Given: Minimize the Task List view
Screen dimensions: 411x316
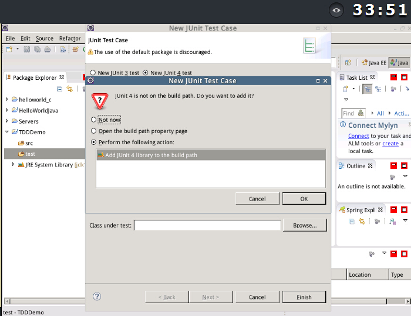Looking at the screenshot, I should (x=393, y=77).
